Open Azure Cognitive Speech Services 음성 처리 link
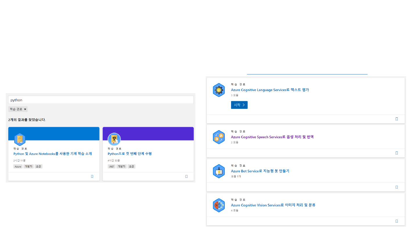The width and height of the screenshot is (418, 235). (x=272, y=137)
